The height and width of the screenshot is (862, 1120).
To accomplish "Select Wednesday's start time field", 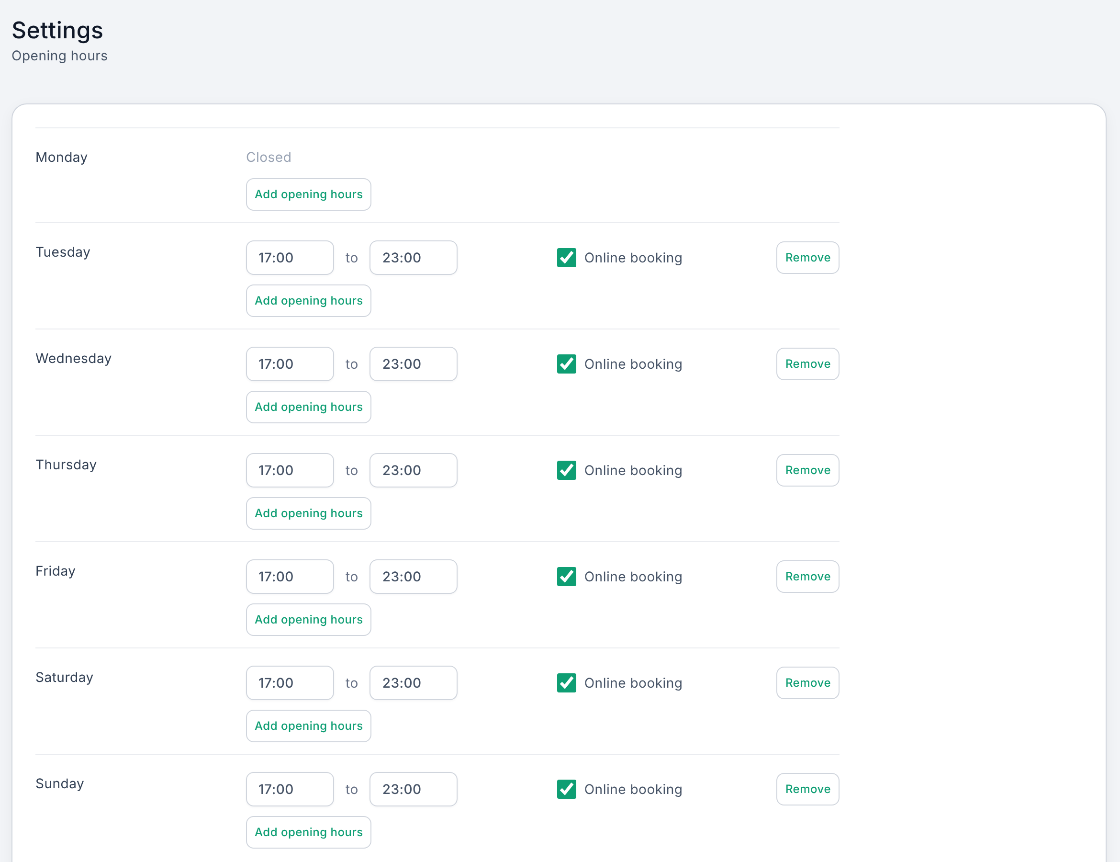I will pyautogui.click(x=290, y=364).
